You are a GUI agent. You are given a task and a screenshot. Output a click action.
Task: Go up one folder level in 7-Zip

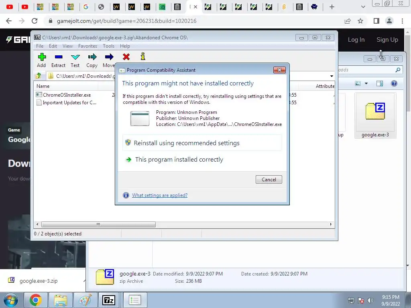pyautogui.click(x=39, y=76)
